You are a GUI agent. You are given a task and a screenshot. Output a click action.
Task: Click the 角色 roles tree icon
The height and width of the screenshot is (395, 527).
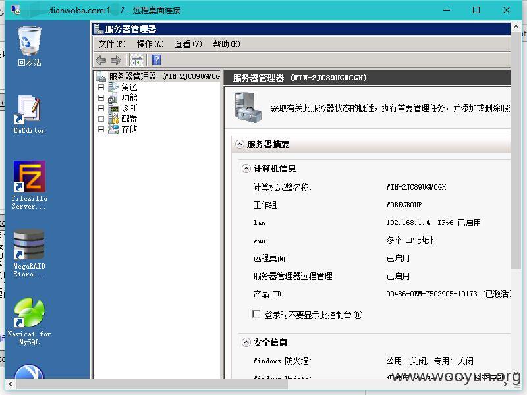coord(113,87)
